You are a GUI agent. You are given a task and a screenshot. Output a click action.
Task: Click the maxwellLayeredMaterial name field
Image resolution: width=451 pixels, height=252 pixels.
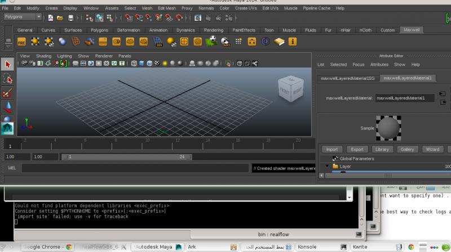coord(404,98)
